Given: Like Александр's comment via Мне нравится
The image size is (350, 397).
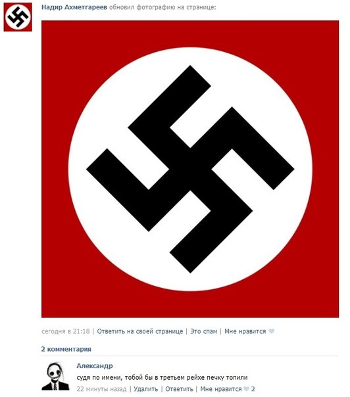Looking at the screenshot, I should [221, 389].
